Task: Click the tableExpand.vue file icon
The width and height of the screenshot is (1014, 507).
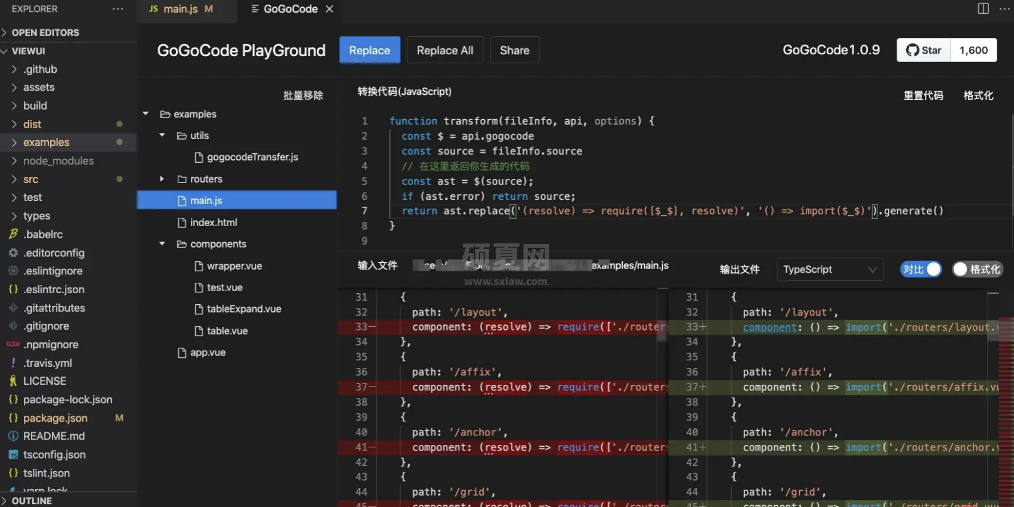Action: pos(199,309)
